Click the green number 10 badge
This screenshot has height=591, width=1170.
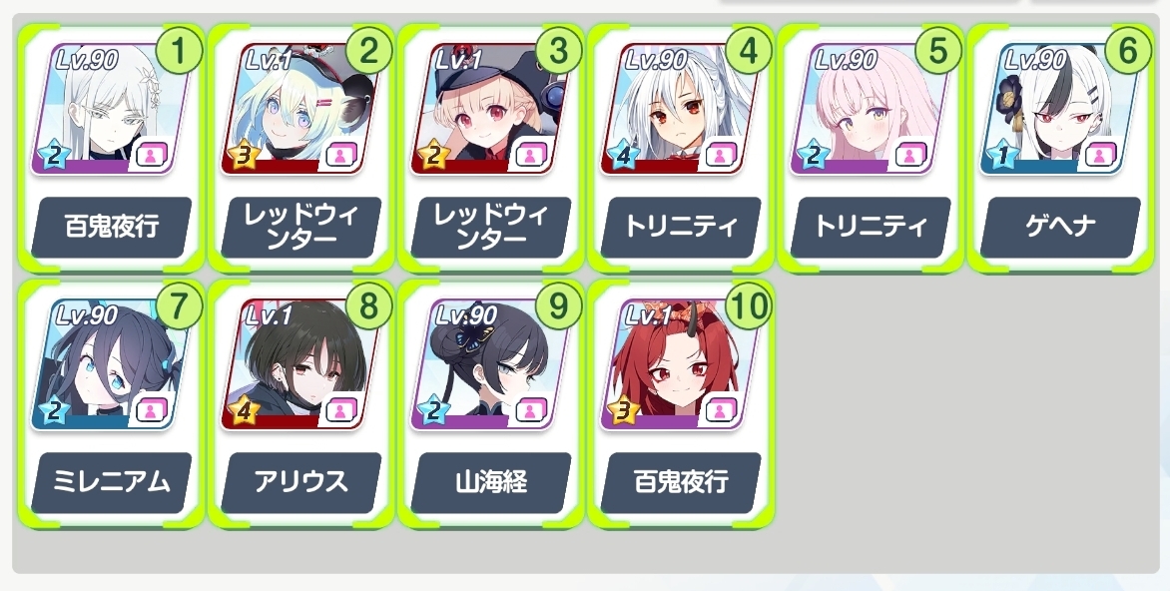pos(748,305)
